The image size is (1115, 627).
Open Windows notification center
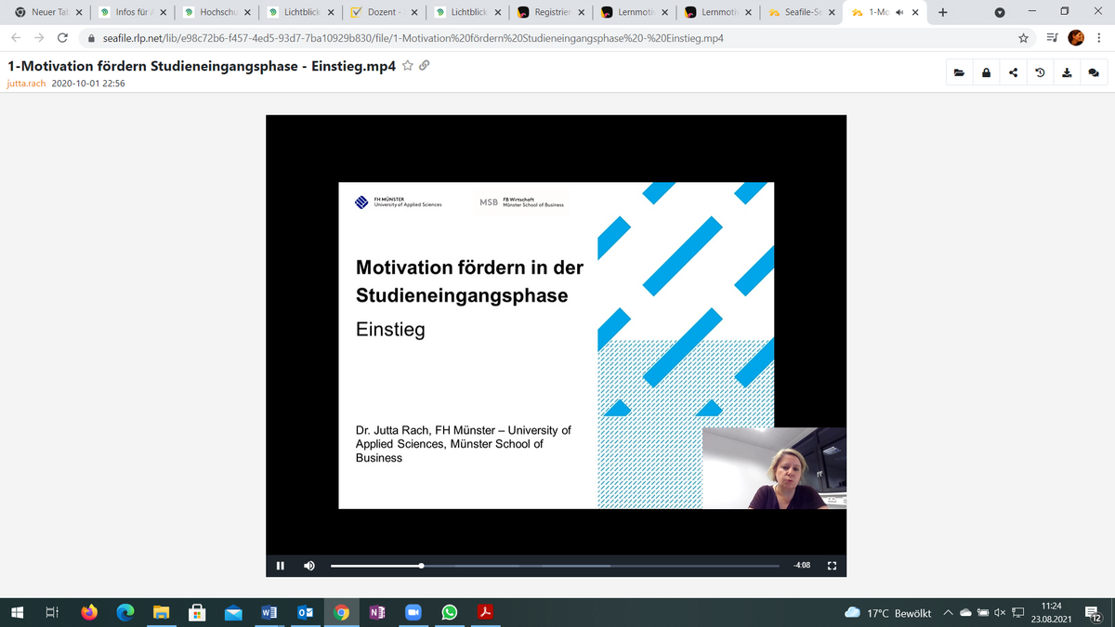pyautogui.click(x=1094, y=613)
